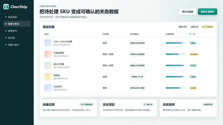Viewport: 223px width, 125px height.
Task: Open the 玫瑰润唇膏 product name
Action: click(59, 53)
